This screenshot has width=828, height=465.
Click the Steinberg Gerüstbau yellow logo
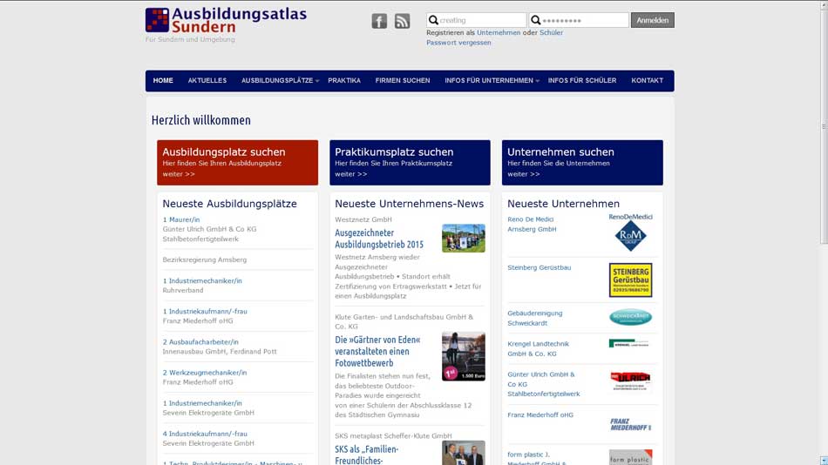630,280
